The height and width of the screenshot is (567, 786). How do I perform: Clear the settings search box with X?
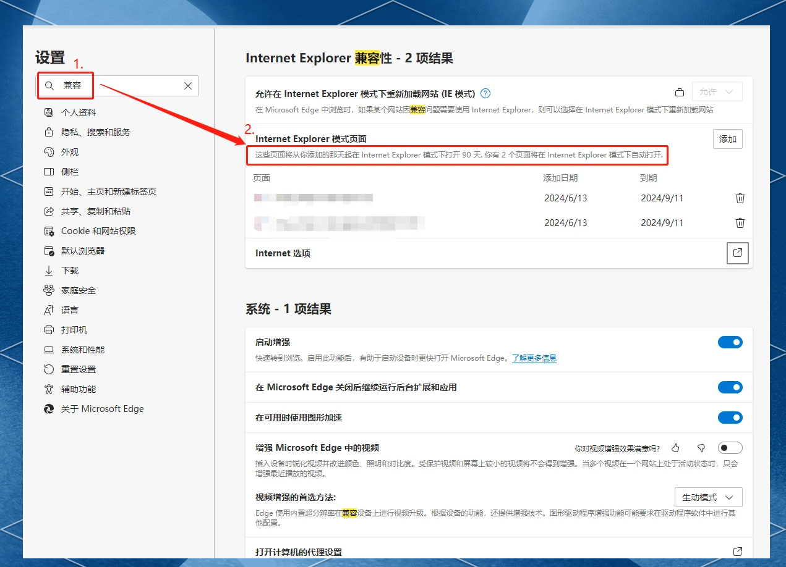click(x=188, y=86)
